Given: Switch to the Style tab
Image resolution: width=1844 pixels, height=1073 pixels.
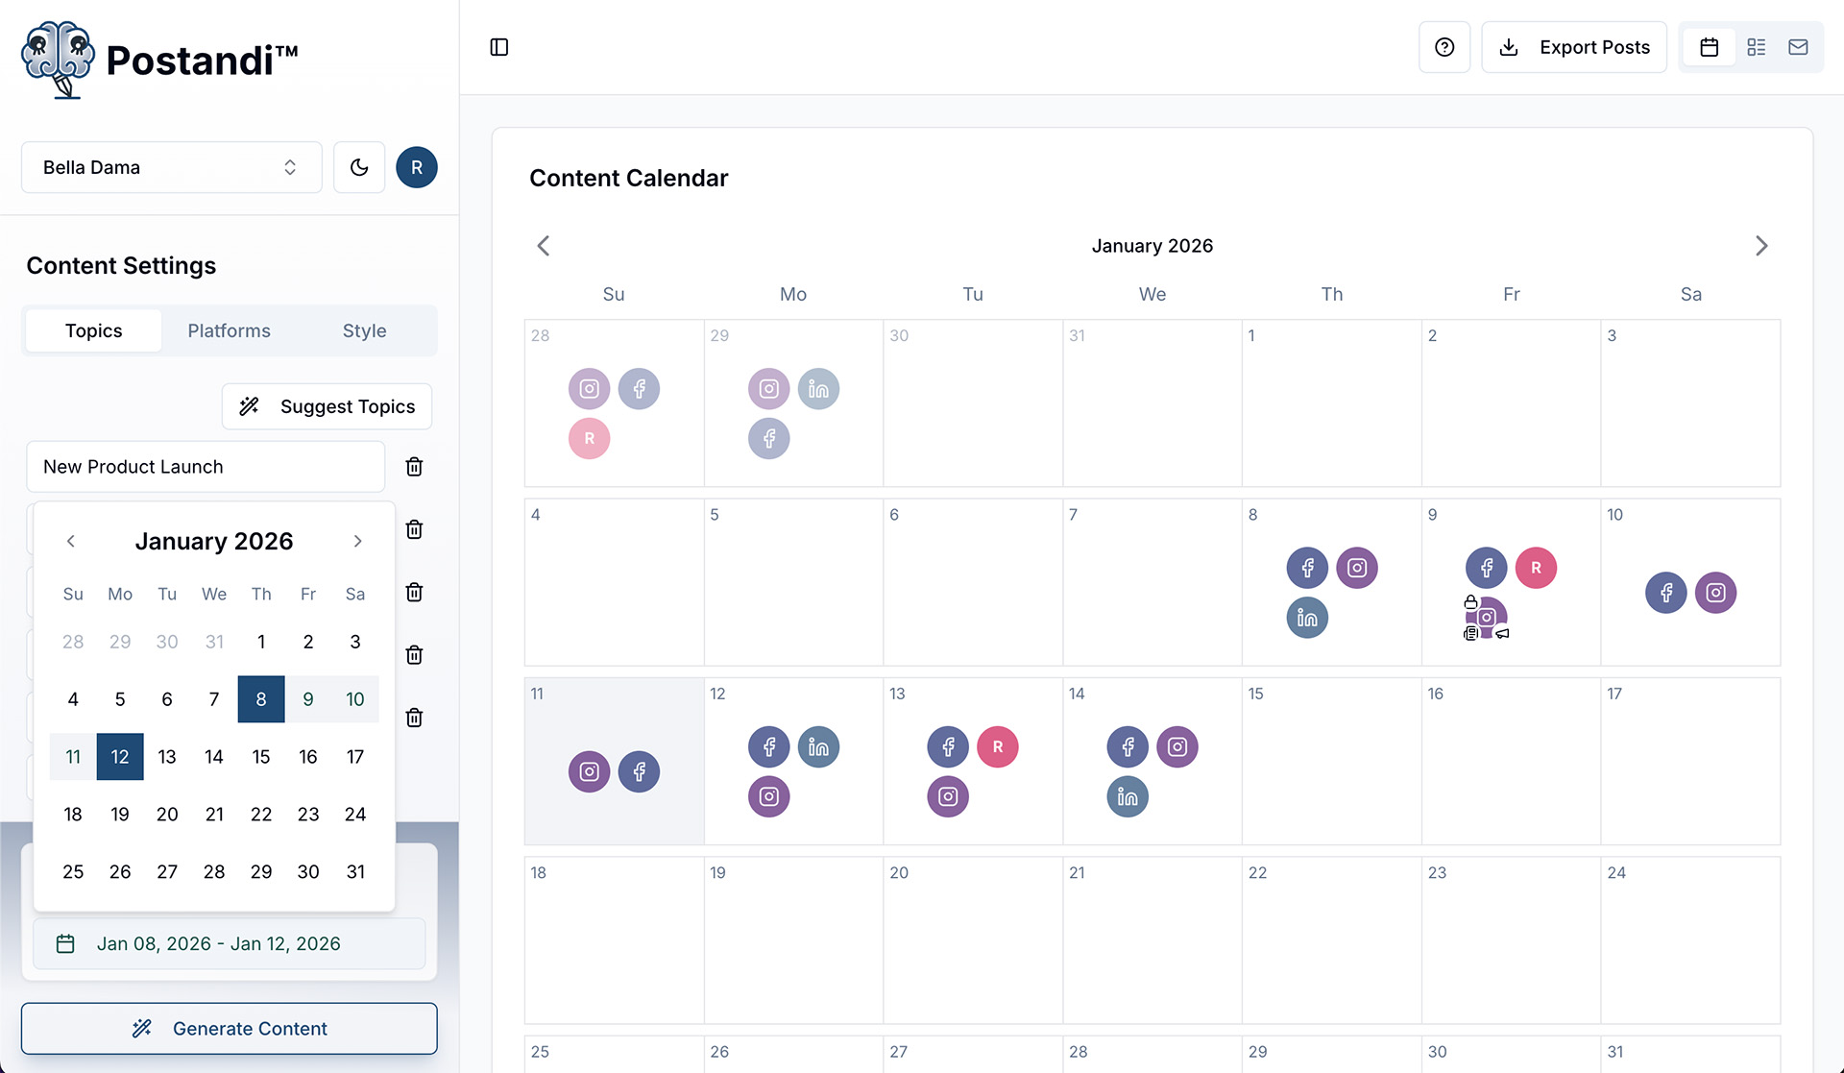Looking at the screenshot, I should (364, 330).
